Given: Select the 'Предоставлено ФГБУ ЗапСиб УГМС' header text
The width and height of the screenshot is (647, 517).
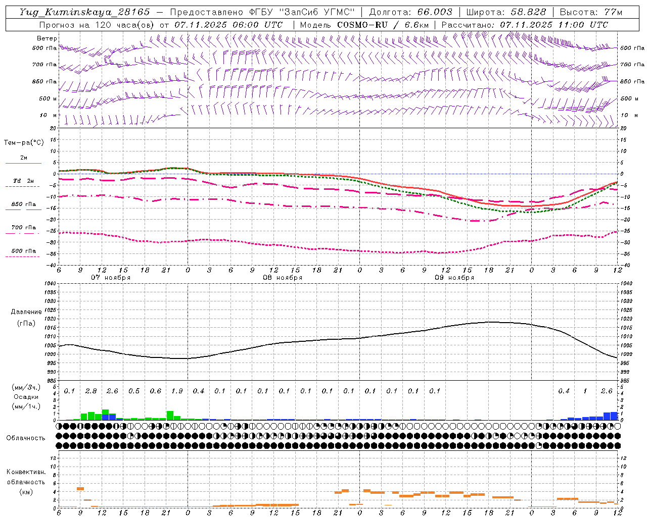Looking at the screenshot, I should point(262,12).
